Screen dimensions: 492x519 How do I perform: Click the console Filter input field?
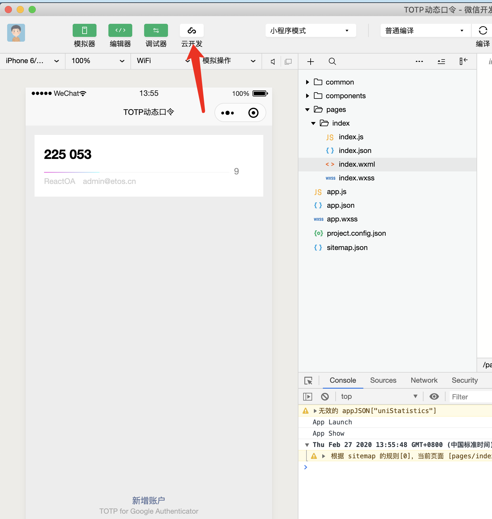pyautogui.click(x=471, y=397)
